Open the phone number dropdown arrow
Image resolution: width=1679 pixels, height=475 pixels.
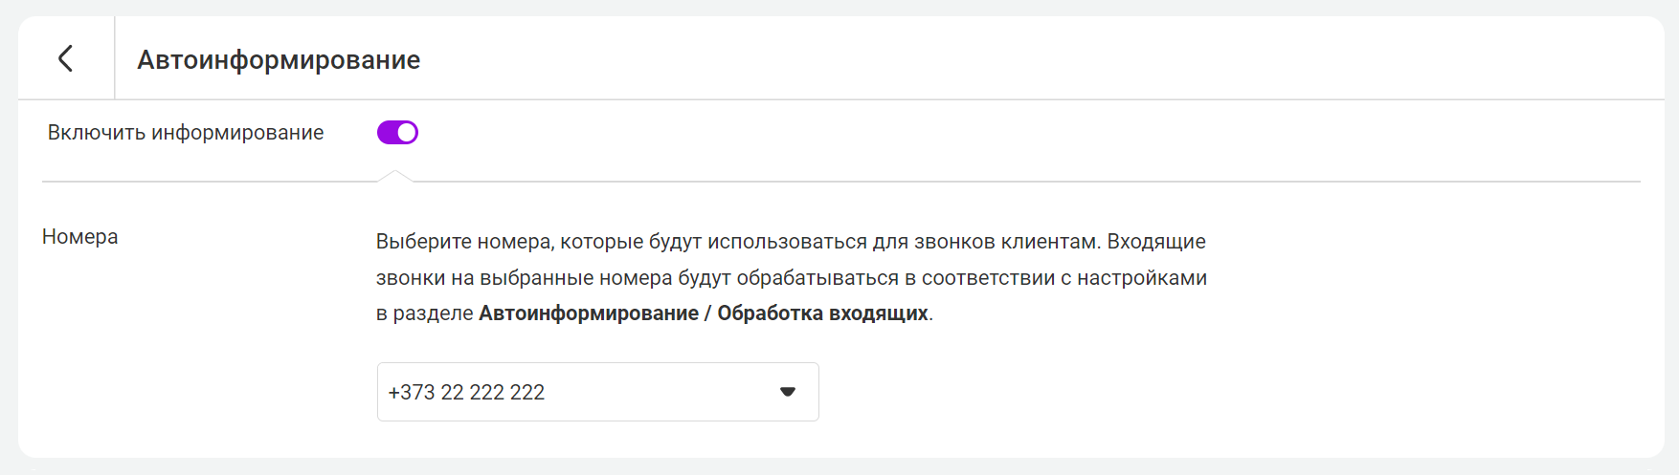point(788,392)
